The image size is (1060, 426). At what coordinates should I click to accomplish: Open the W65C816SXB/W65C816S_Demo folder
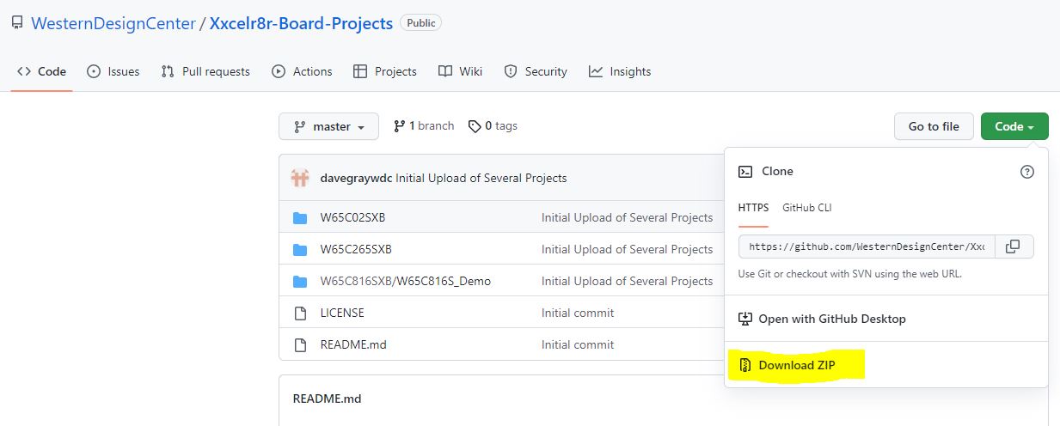pyautogui.click(x=406, y=281)
